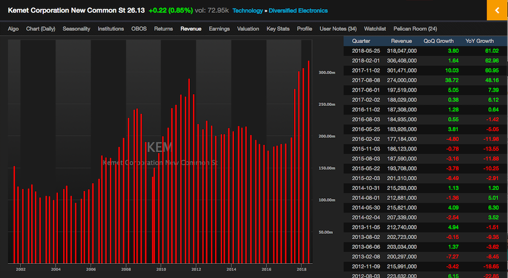The width and height of the screenshot is (508, 278).
Task: Open the Algo tab
Action: [13, 29]
